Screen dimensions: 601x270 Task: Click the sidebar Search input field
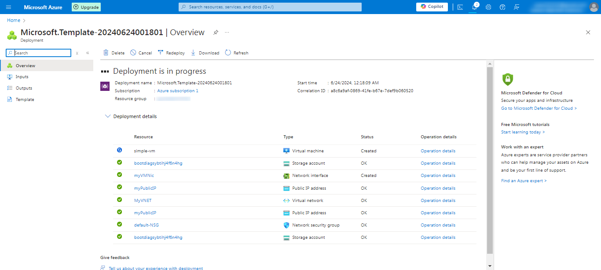click(42, 53)
